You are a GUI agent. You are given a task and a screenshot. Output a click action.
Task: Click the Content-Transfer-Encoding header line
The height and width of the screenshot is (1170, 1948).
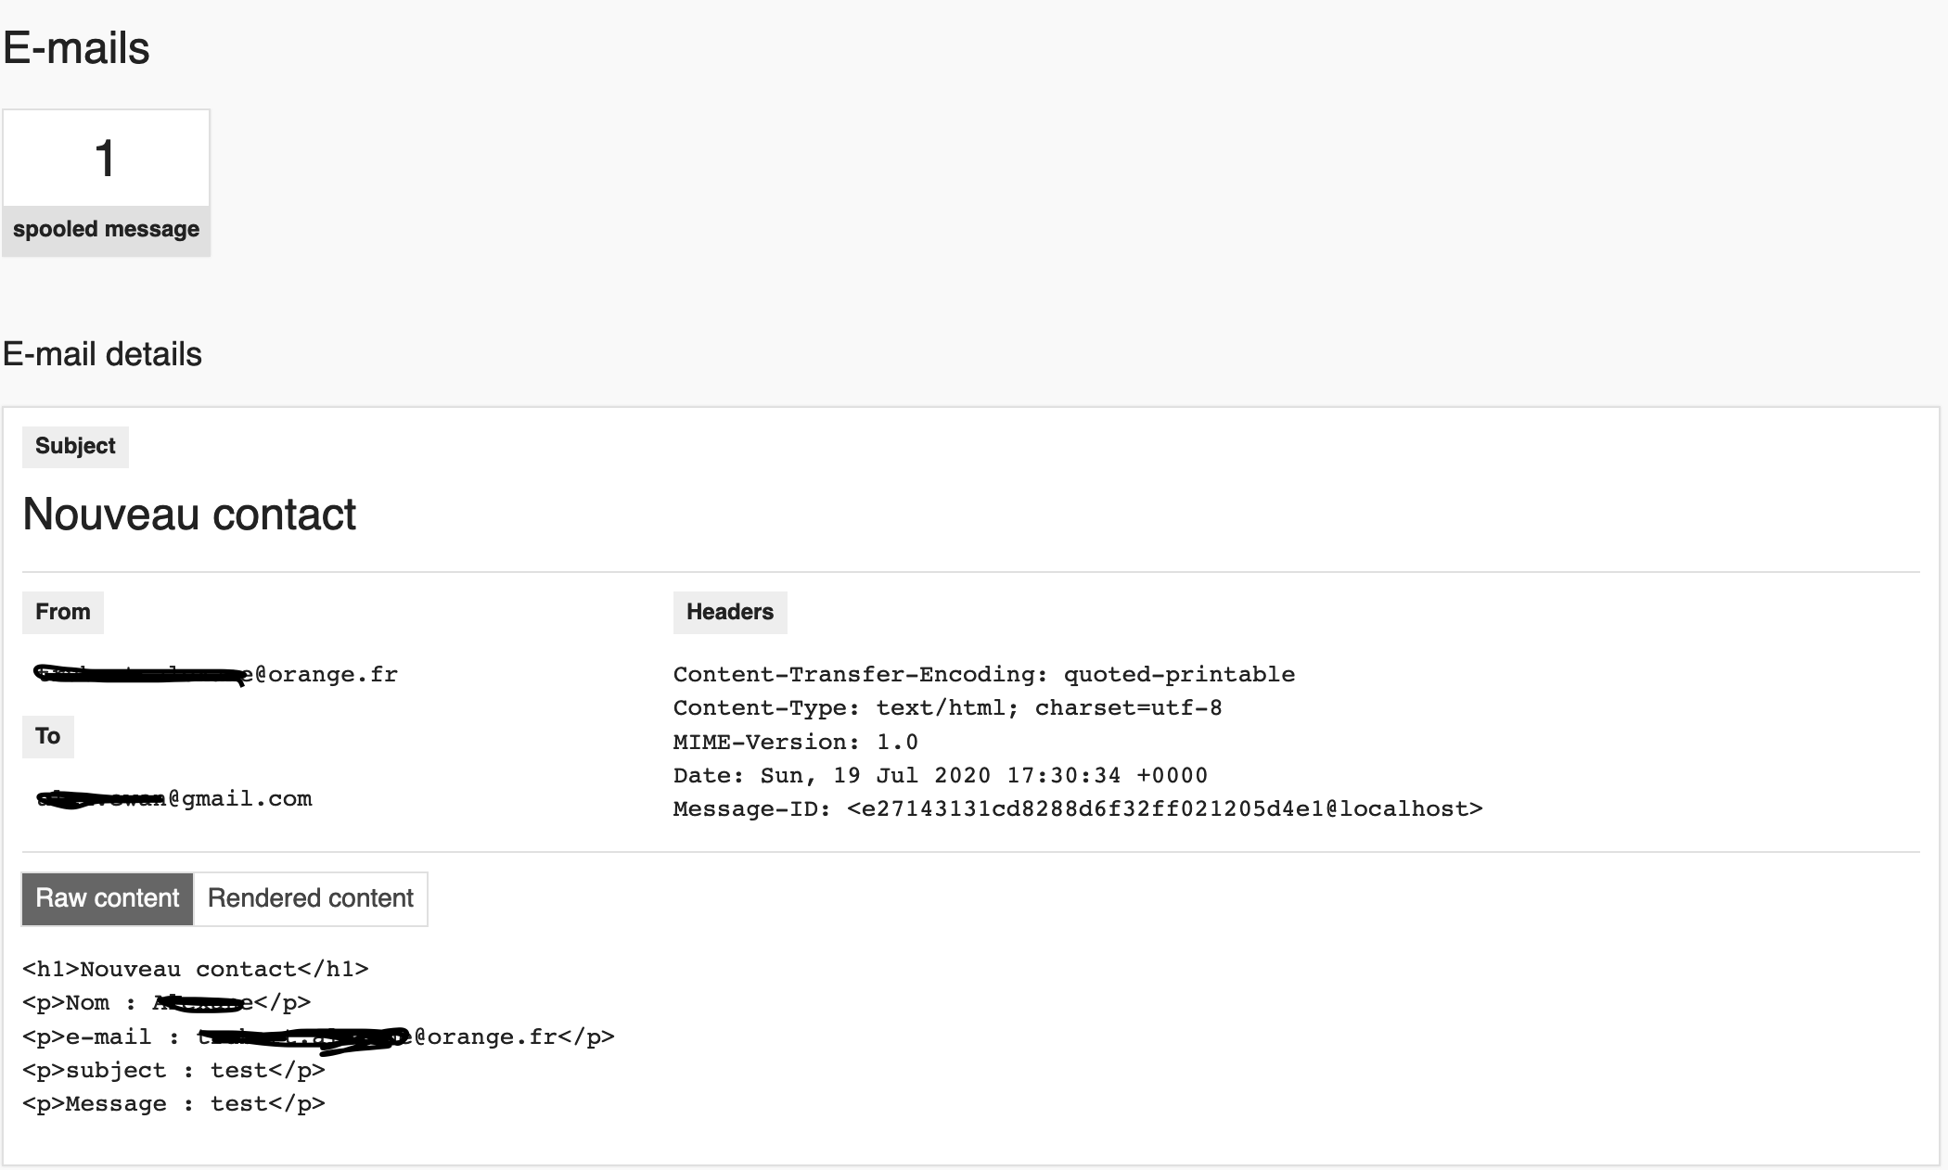click(984, 675)
